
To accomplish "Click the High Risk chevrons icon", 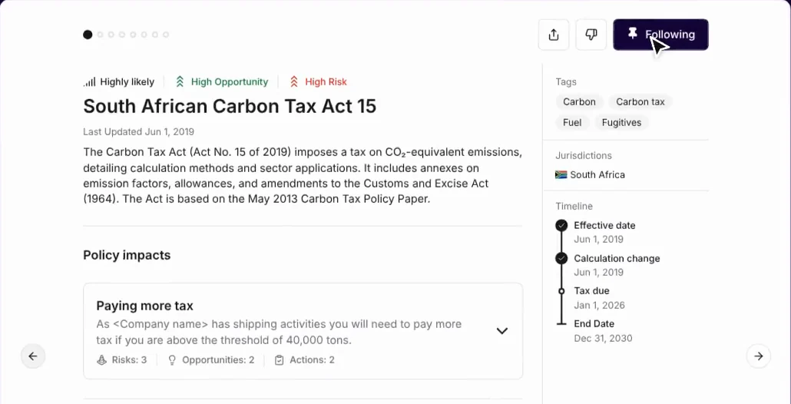I will click(x=294, y=81).
